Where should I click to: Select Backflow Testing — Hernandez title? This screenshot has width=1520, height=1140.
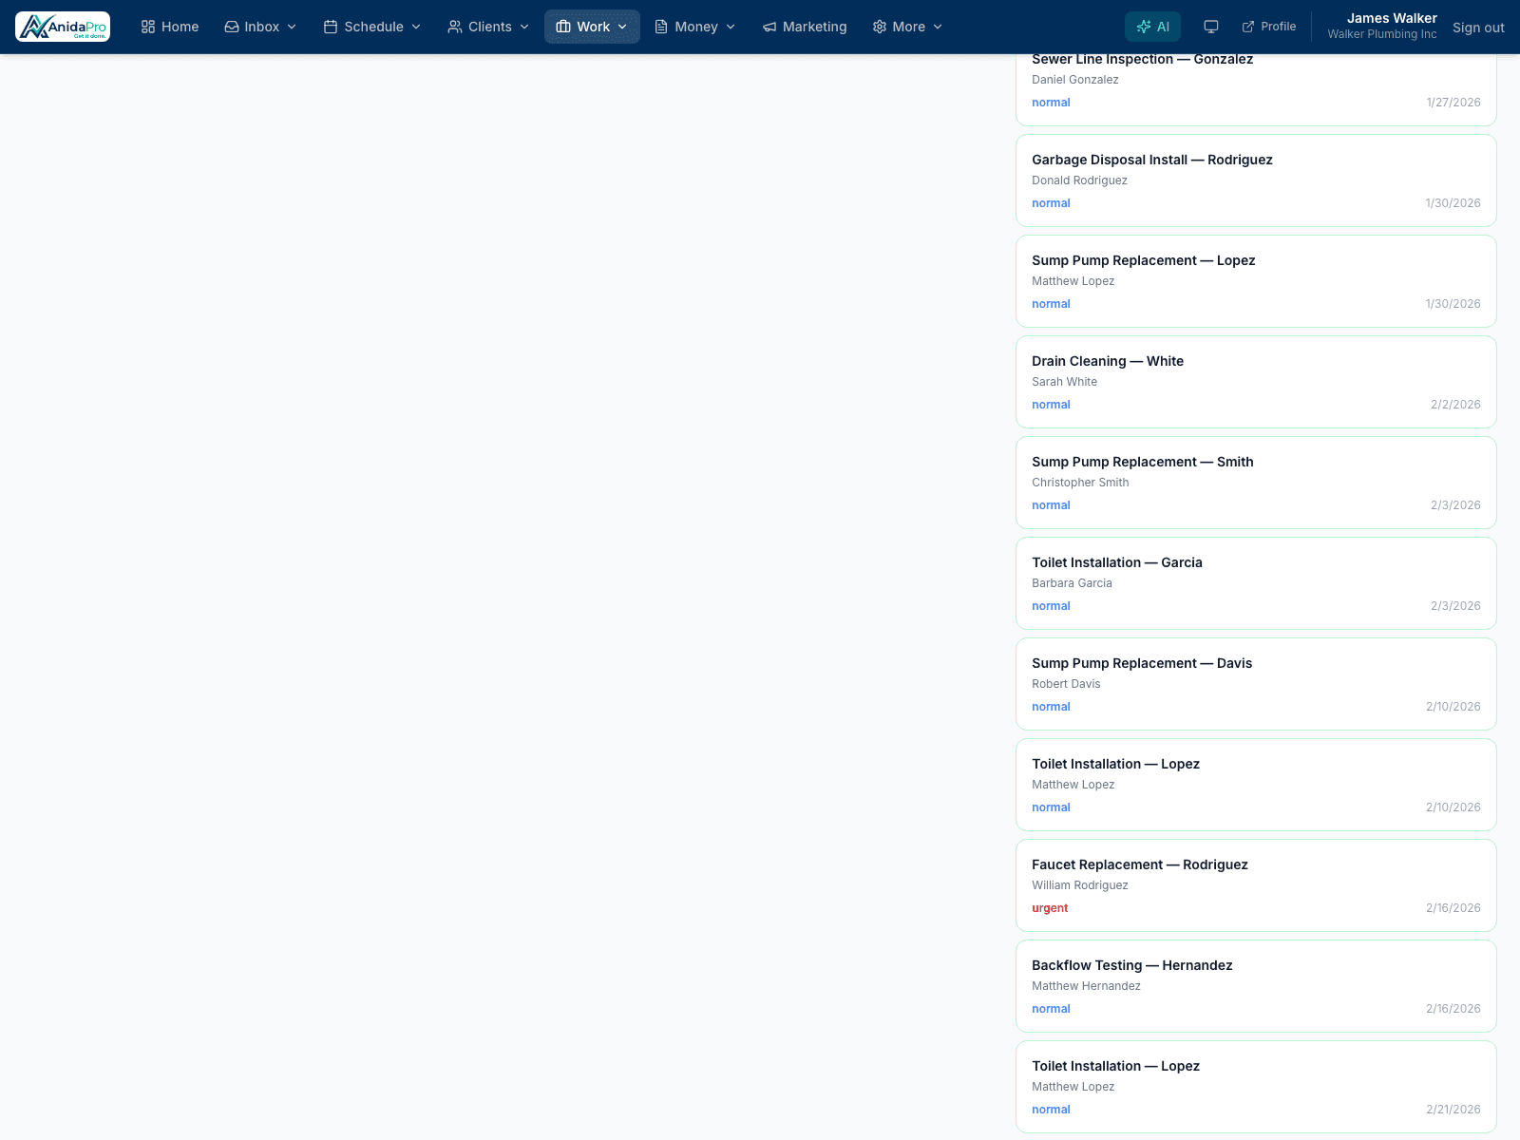click(1132, 965)
